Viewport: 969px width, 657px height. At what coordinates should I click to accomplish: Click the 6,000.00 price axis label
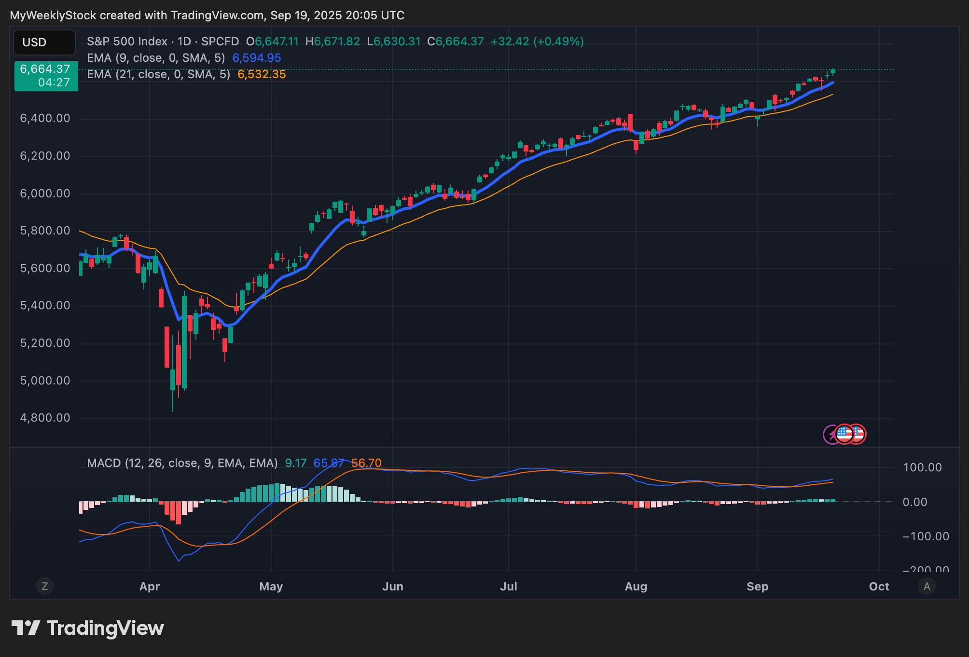[x=45, y=193]
